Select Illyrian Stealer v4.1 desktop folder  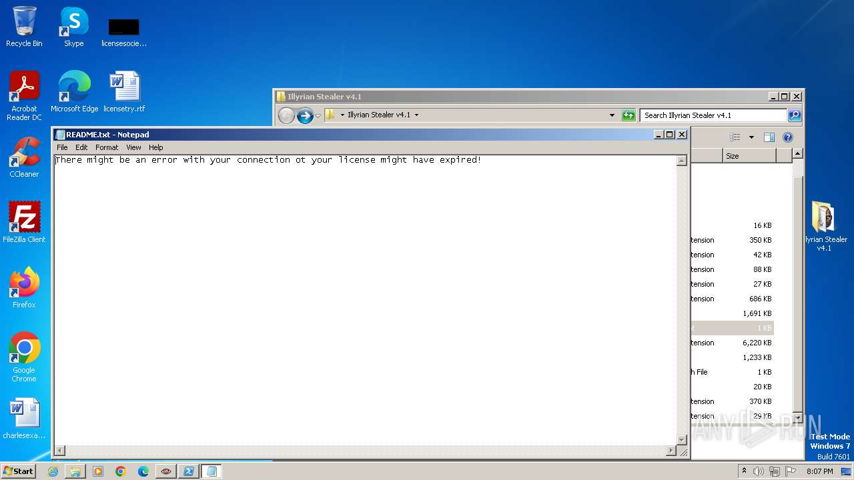pos(825,227)
